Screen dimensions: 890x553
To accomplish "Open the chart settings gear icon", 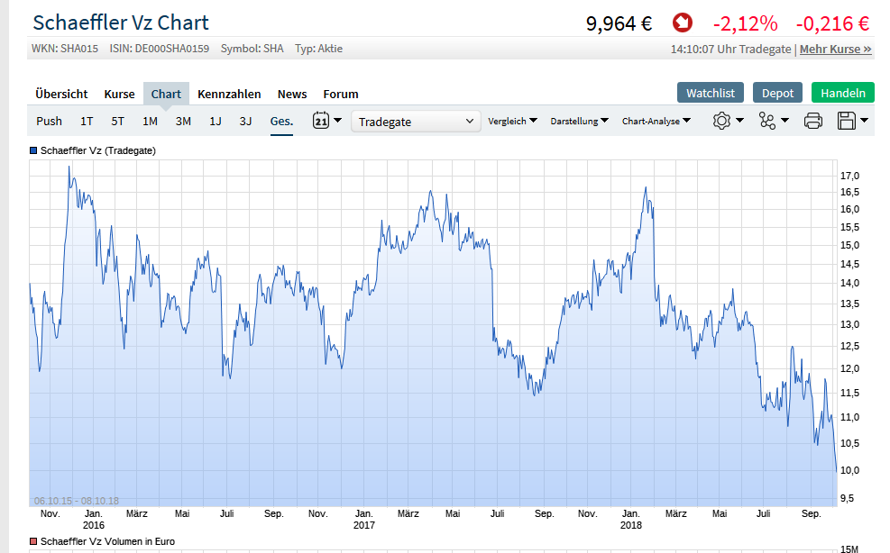I will click(721, 121).
